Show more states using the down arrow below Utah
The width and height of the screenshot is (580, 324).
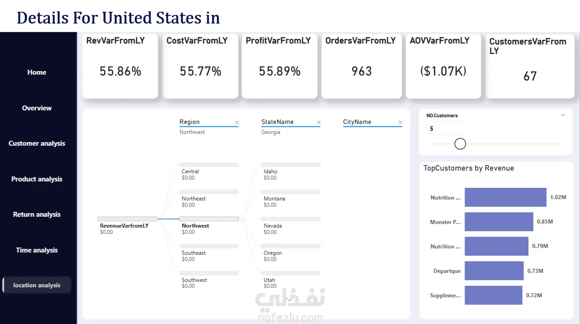[x=290, y=299]
